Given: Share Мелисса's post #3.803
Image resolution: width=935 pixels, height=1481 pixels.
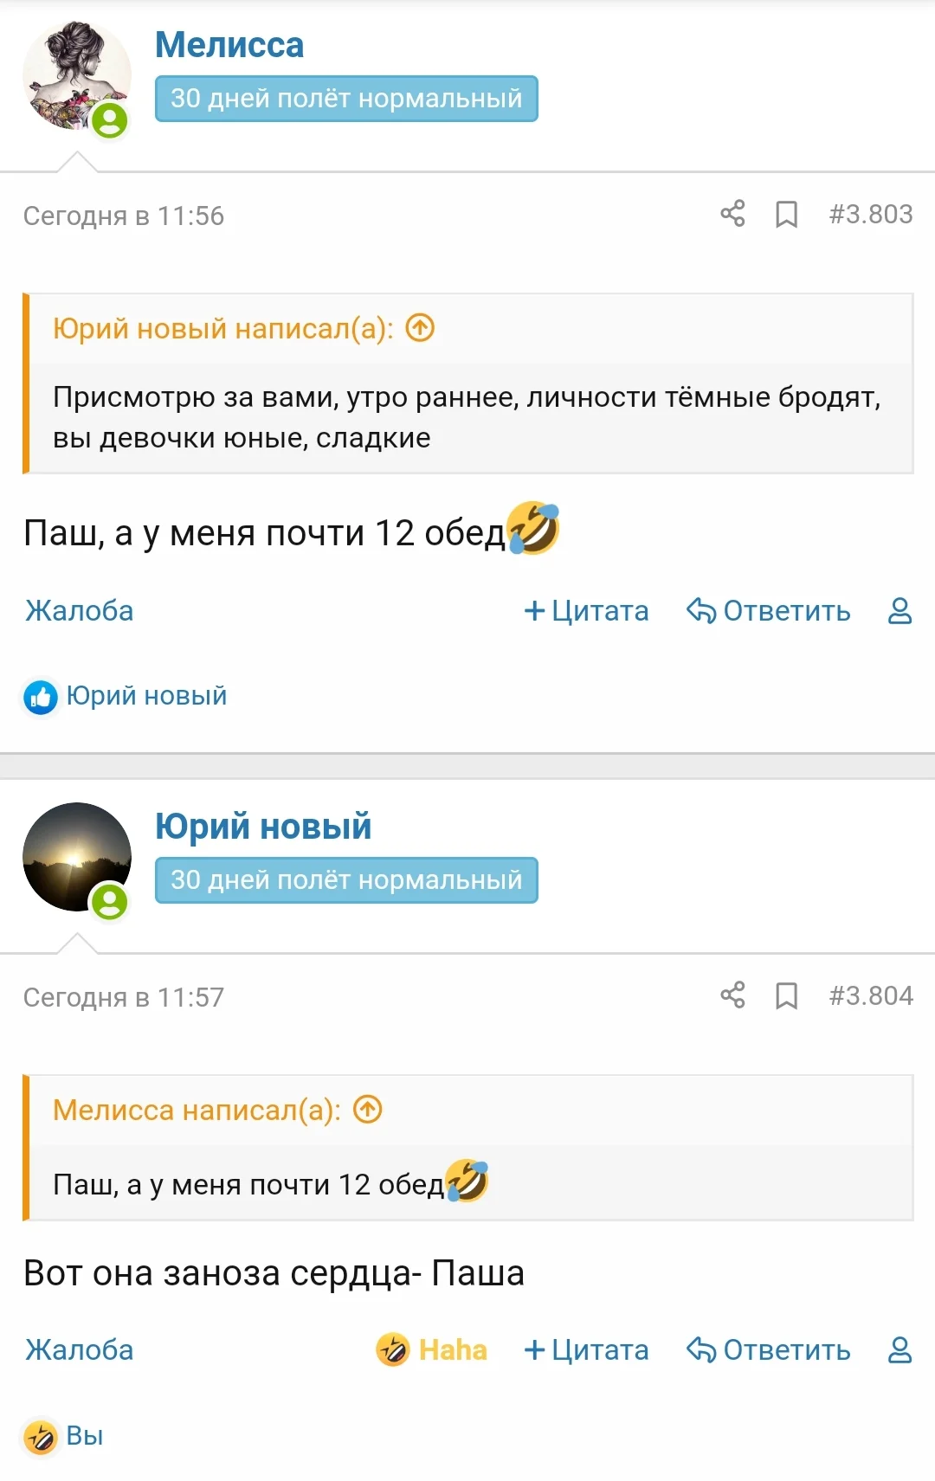Looking at the screenshot, I should (732, 214).
